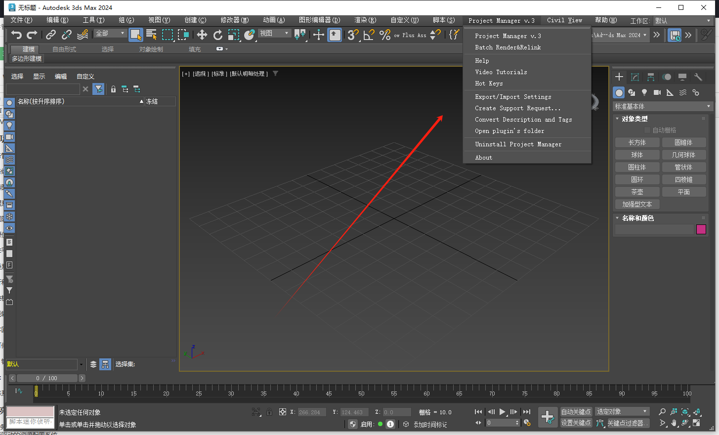
Task: Select the Rotate tool icon
Action: click(218, 35)
